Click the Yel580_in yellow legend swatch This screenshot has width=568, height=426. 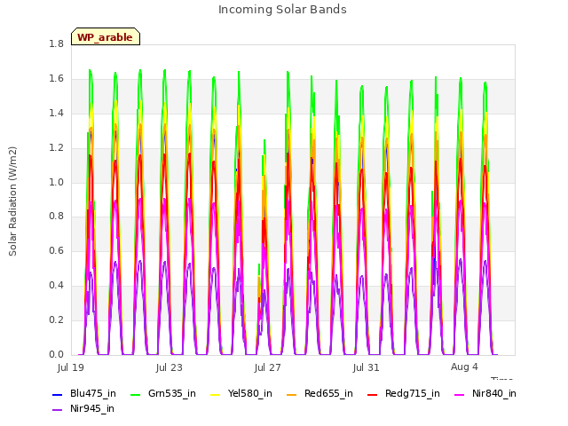click(x=215, y=394)
